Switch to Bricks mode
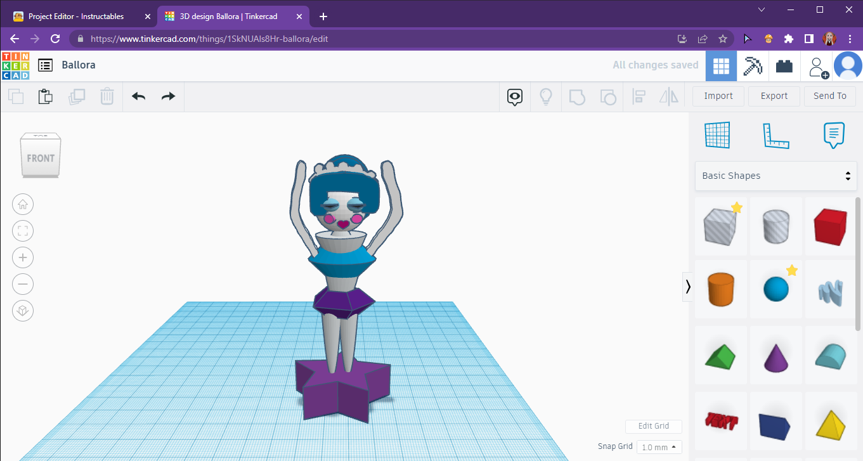Screen dimensions: 863x461 click(x=784, y=65)
